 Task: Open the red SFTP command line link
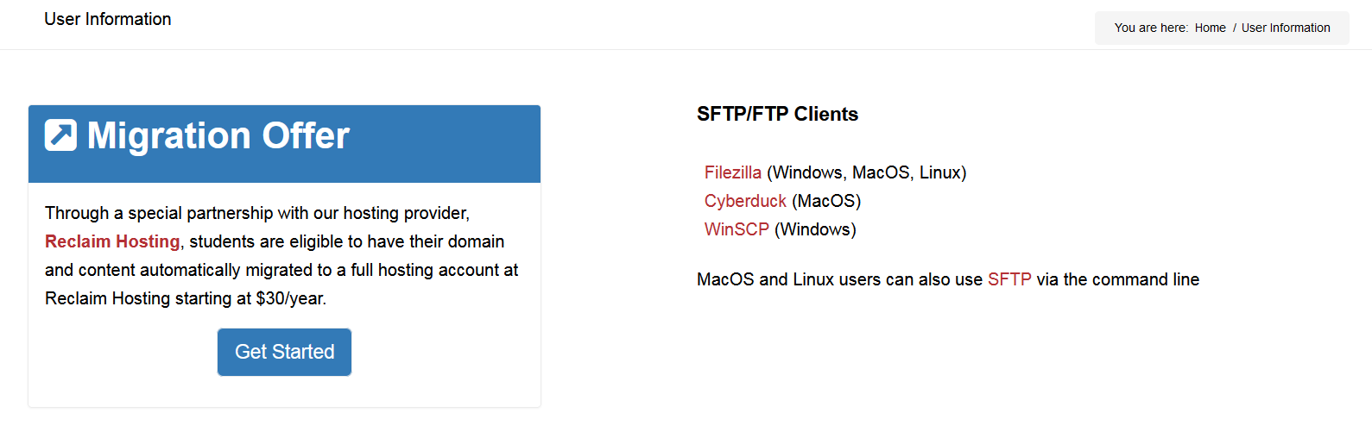coord(1009,279)
